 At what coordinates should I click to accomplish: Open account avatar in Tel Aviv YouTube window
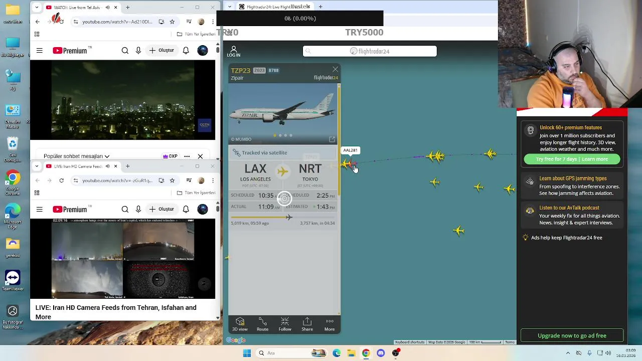(203, 51)
